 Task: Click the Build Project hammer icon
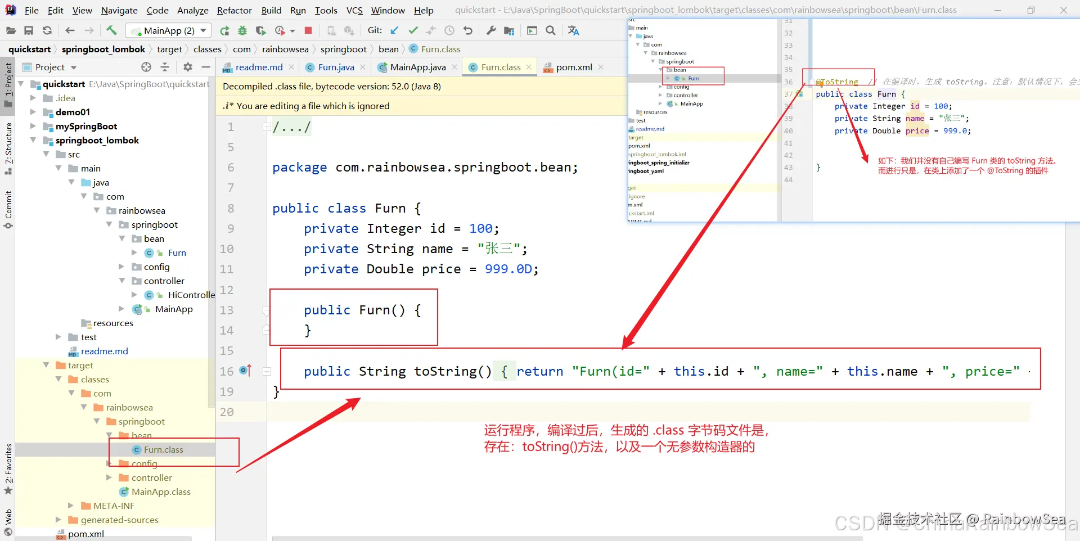[111, 30]
